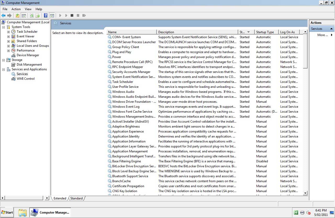Click services list scrollbar down arrow
335x218 pixels.
(305, 193)
